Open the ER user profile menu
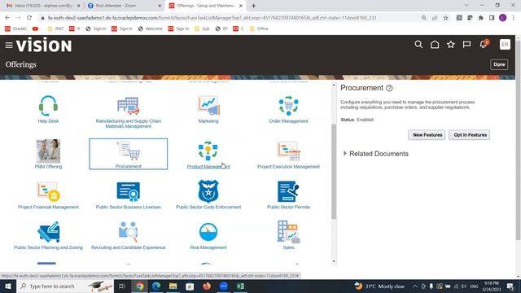The width and height of the screenshot is (521, 293). (x=505, y=45)
